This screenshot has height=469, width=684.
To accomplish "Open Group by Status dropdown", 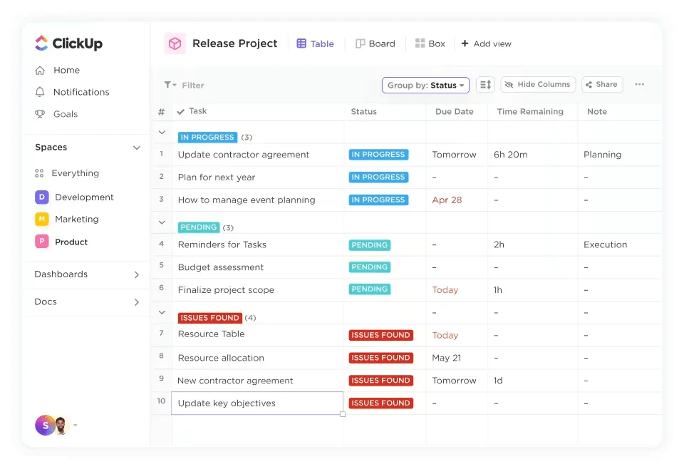I will point(426,85).
